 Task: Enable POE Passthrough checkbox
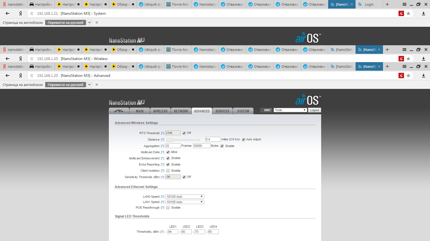[x=168, y=208]
